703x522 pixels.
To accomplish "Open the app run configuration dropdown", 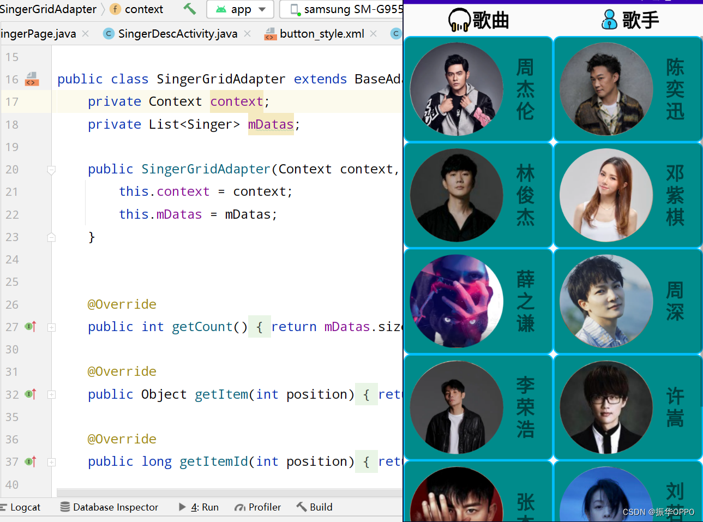I will 241,9.
